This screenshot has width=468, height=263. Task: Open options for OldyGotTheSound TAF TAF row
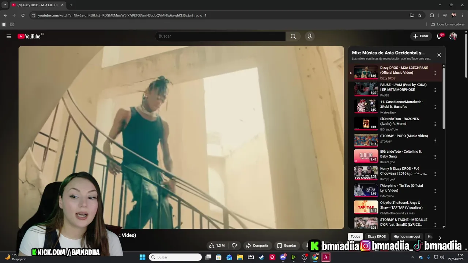pyautogui.click(x=435, y=208)
